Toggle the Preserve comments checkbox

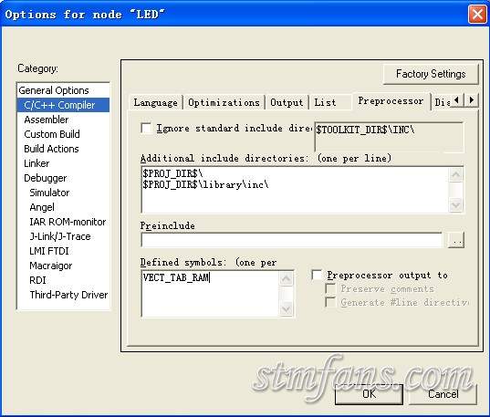pos(330,288)
